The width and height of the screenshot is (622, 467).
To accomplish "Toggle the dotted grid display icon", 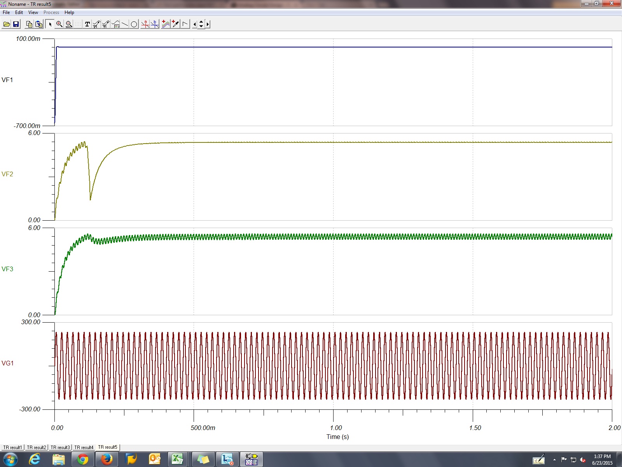I will (78, 24).
